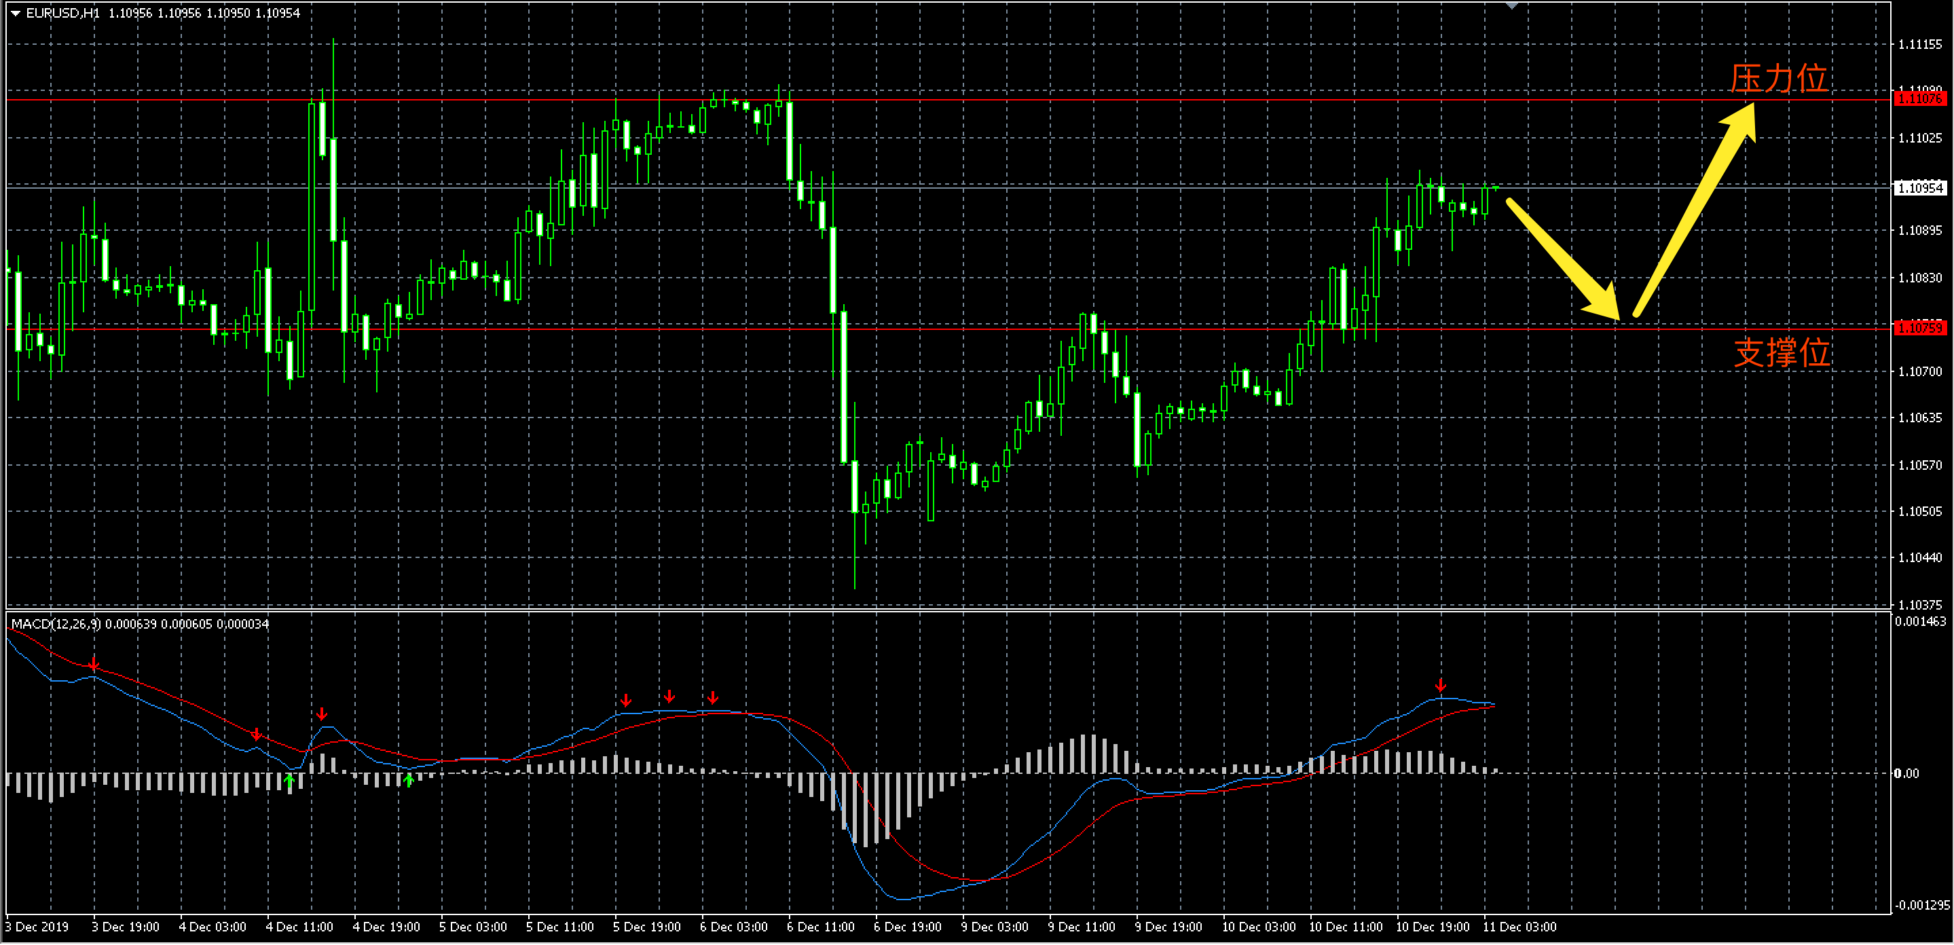Click the 1.10635 price scale label

(x=1920, y=417)
